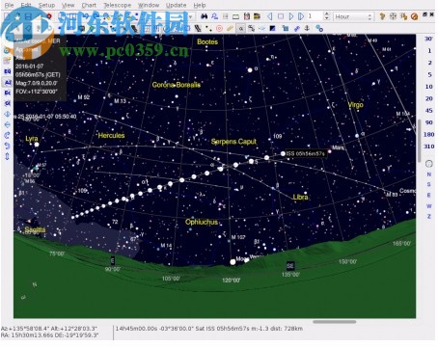Open the View menu
438x347 pixels.
pyautogui.click(x=68, y=5)
